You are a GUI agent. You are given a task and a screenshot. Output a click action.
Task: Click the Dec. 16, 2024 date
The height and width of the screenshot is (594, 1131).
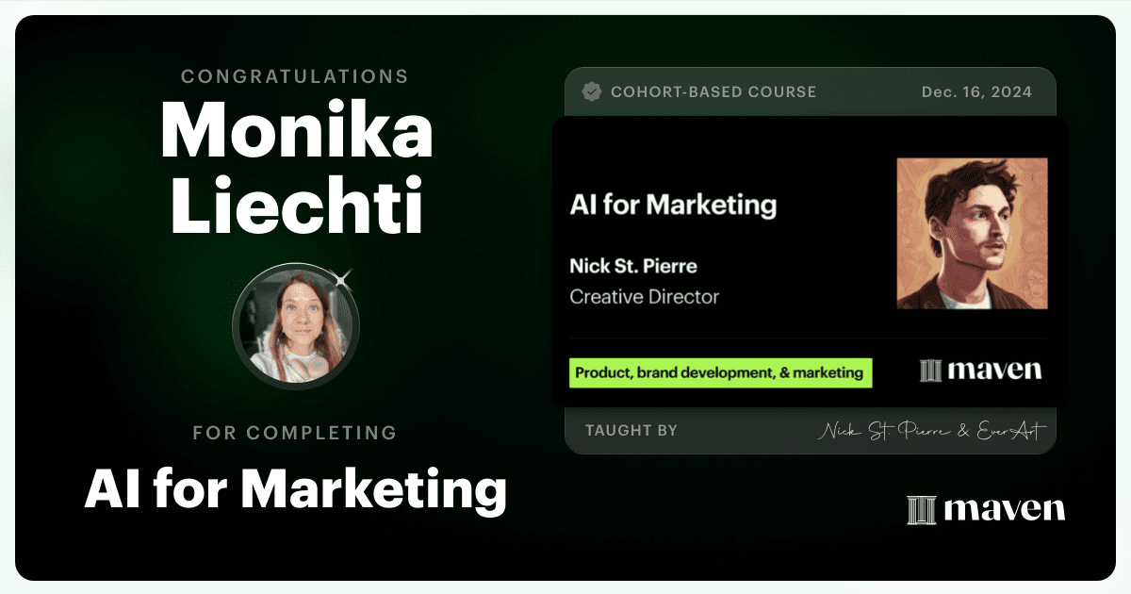pyautogui.click(x=975, y=92)
